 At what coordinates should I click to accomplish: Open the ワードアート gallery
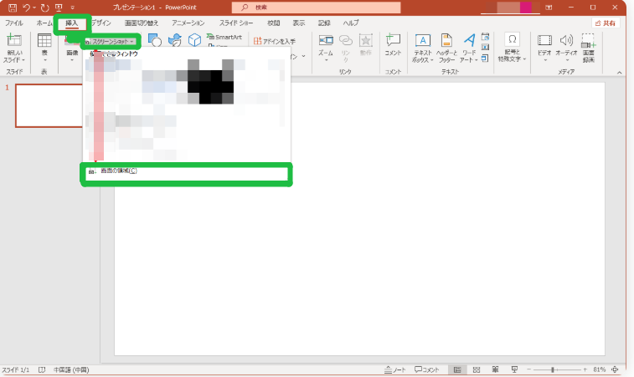click(469, 48)
